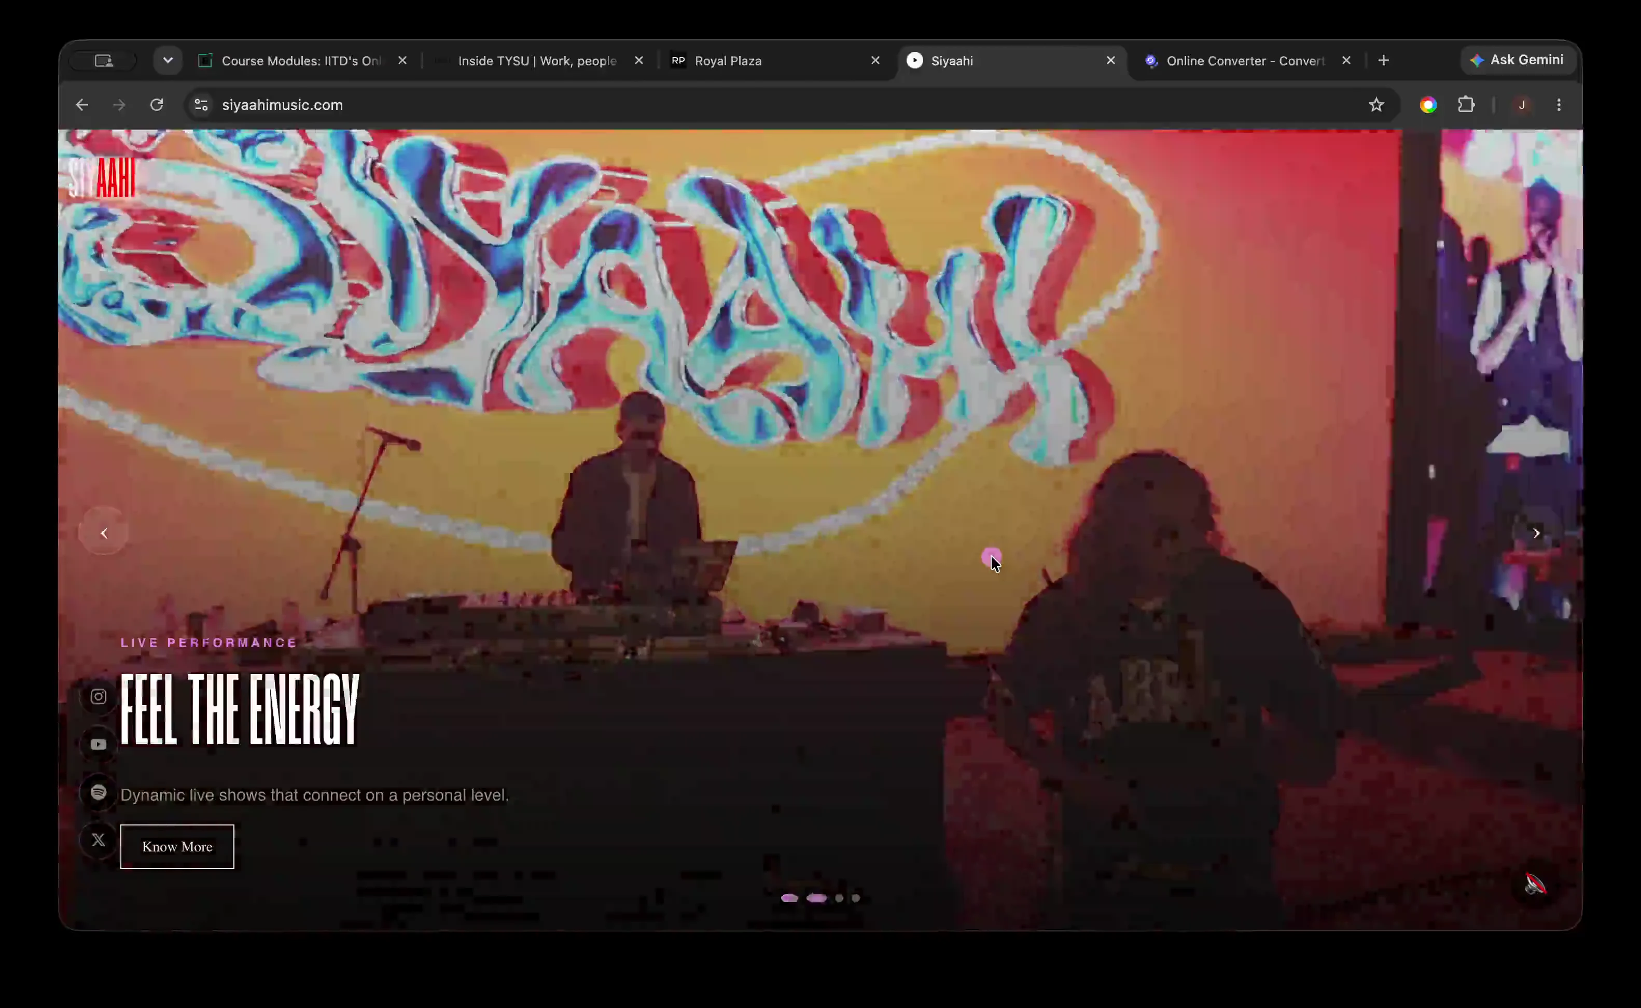
Task: Click the Ask Gemini button
Action: tap(1517, 60)
